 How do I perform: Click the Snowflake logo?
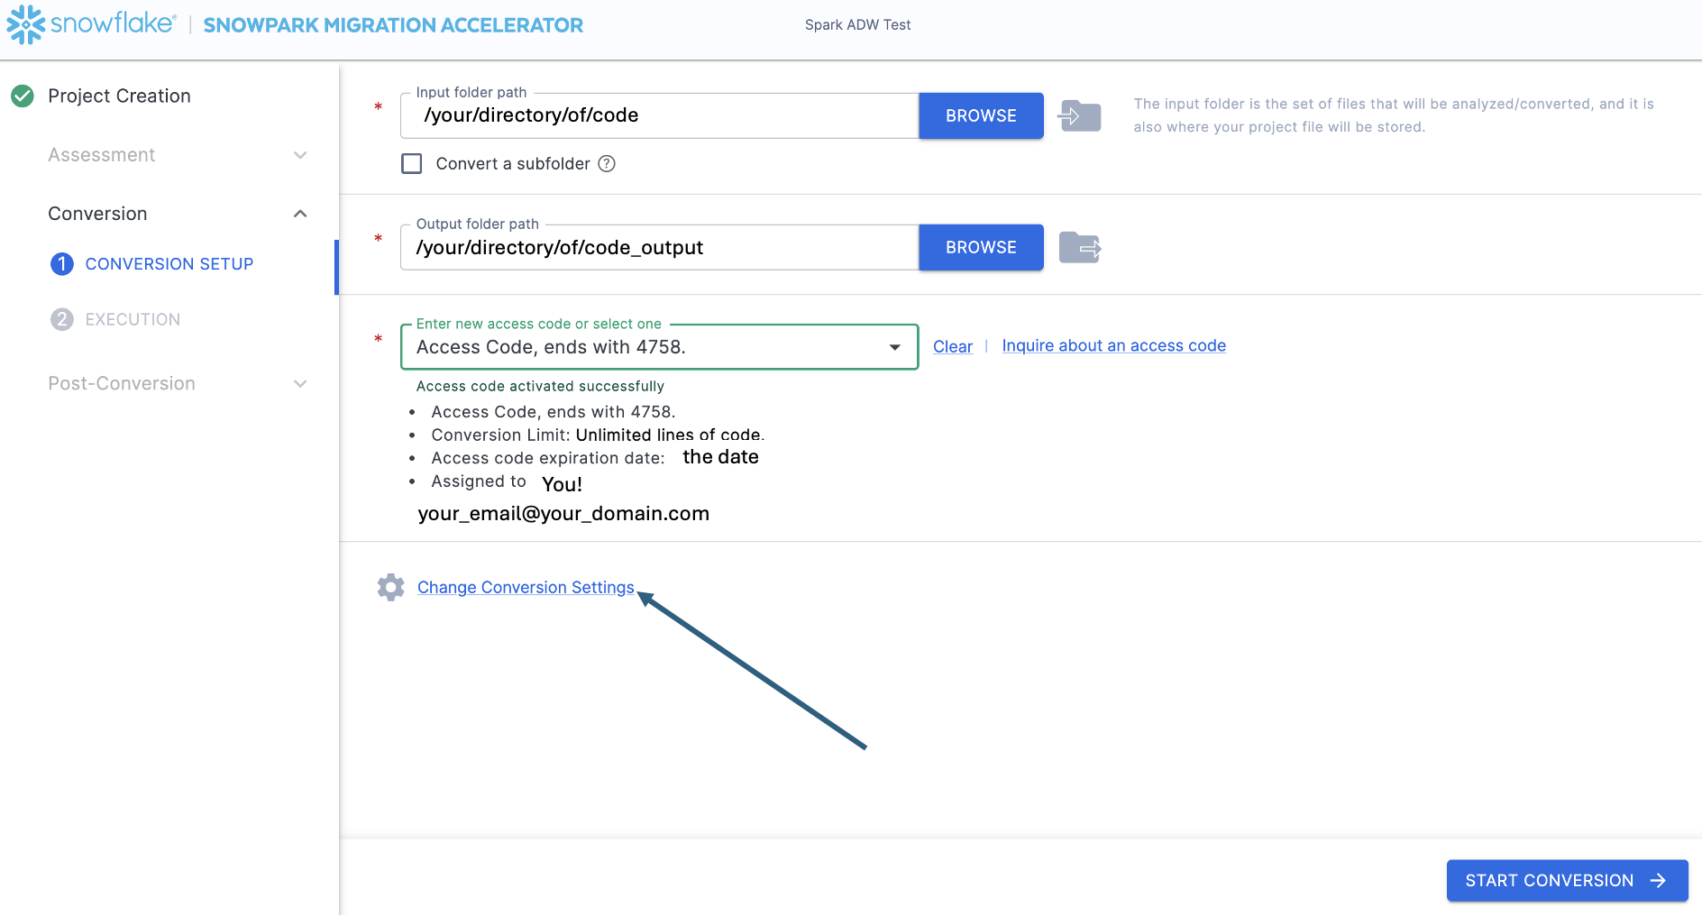pos(24,24)
